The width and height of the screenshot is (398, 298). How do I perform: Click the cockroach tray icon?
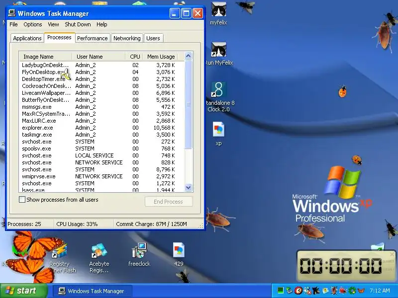(334, 291)
